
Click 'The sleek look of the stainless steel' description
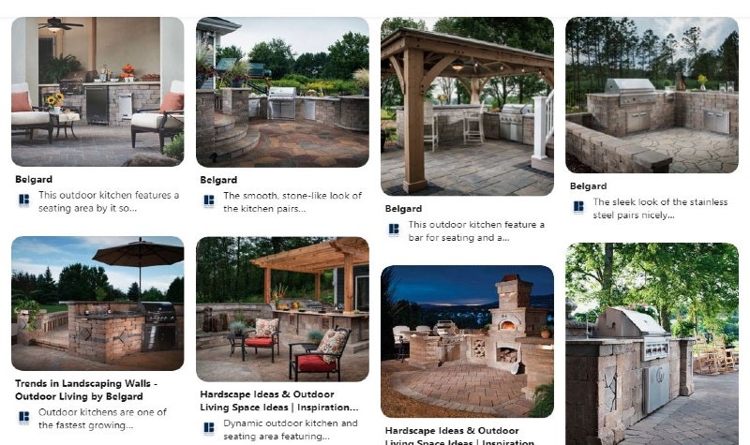pos(660,208)
